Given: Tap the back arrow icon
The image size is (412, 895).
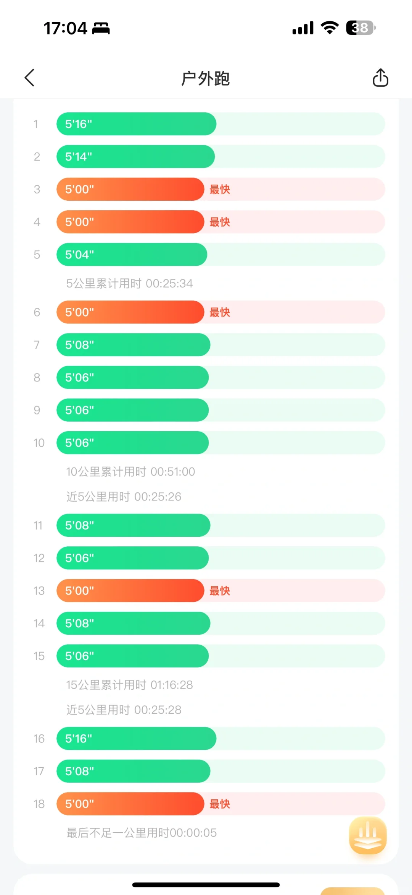Looking at the screenshot, I should tap(30, 78).
